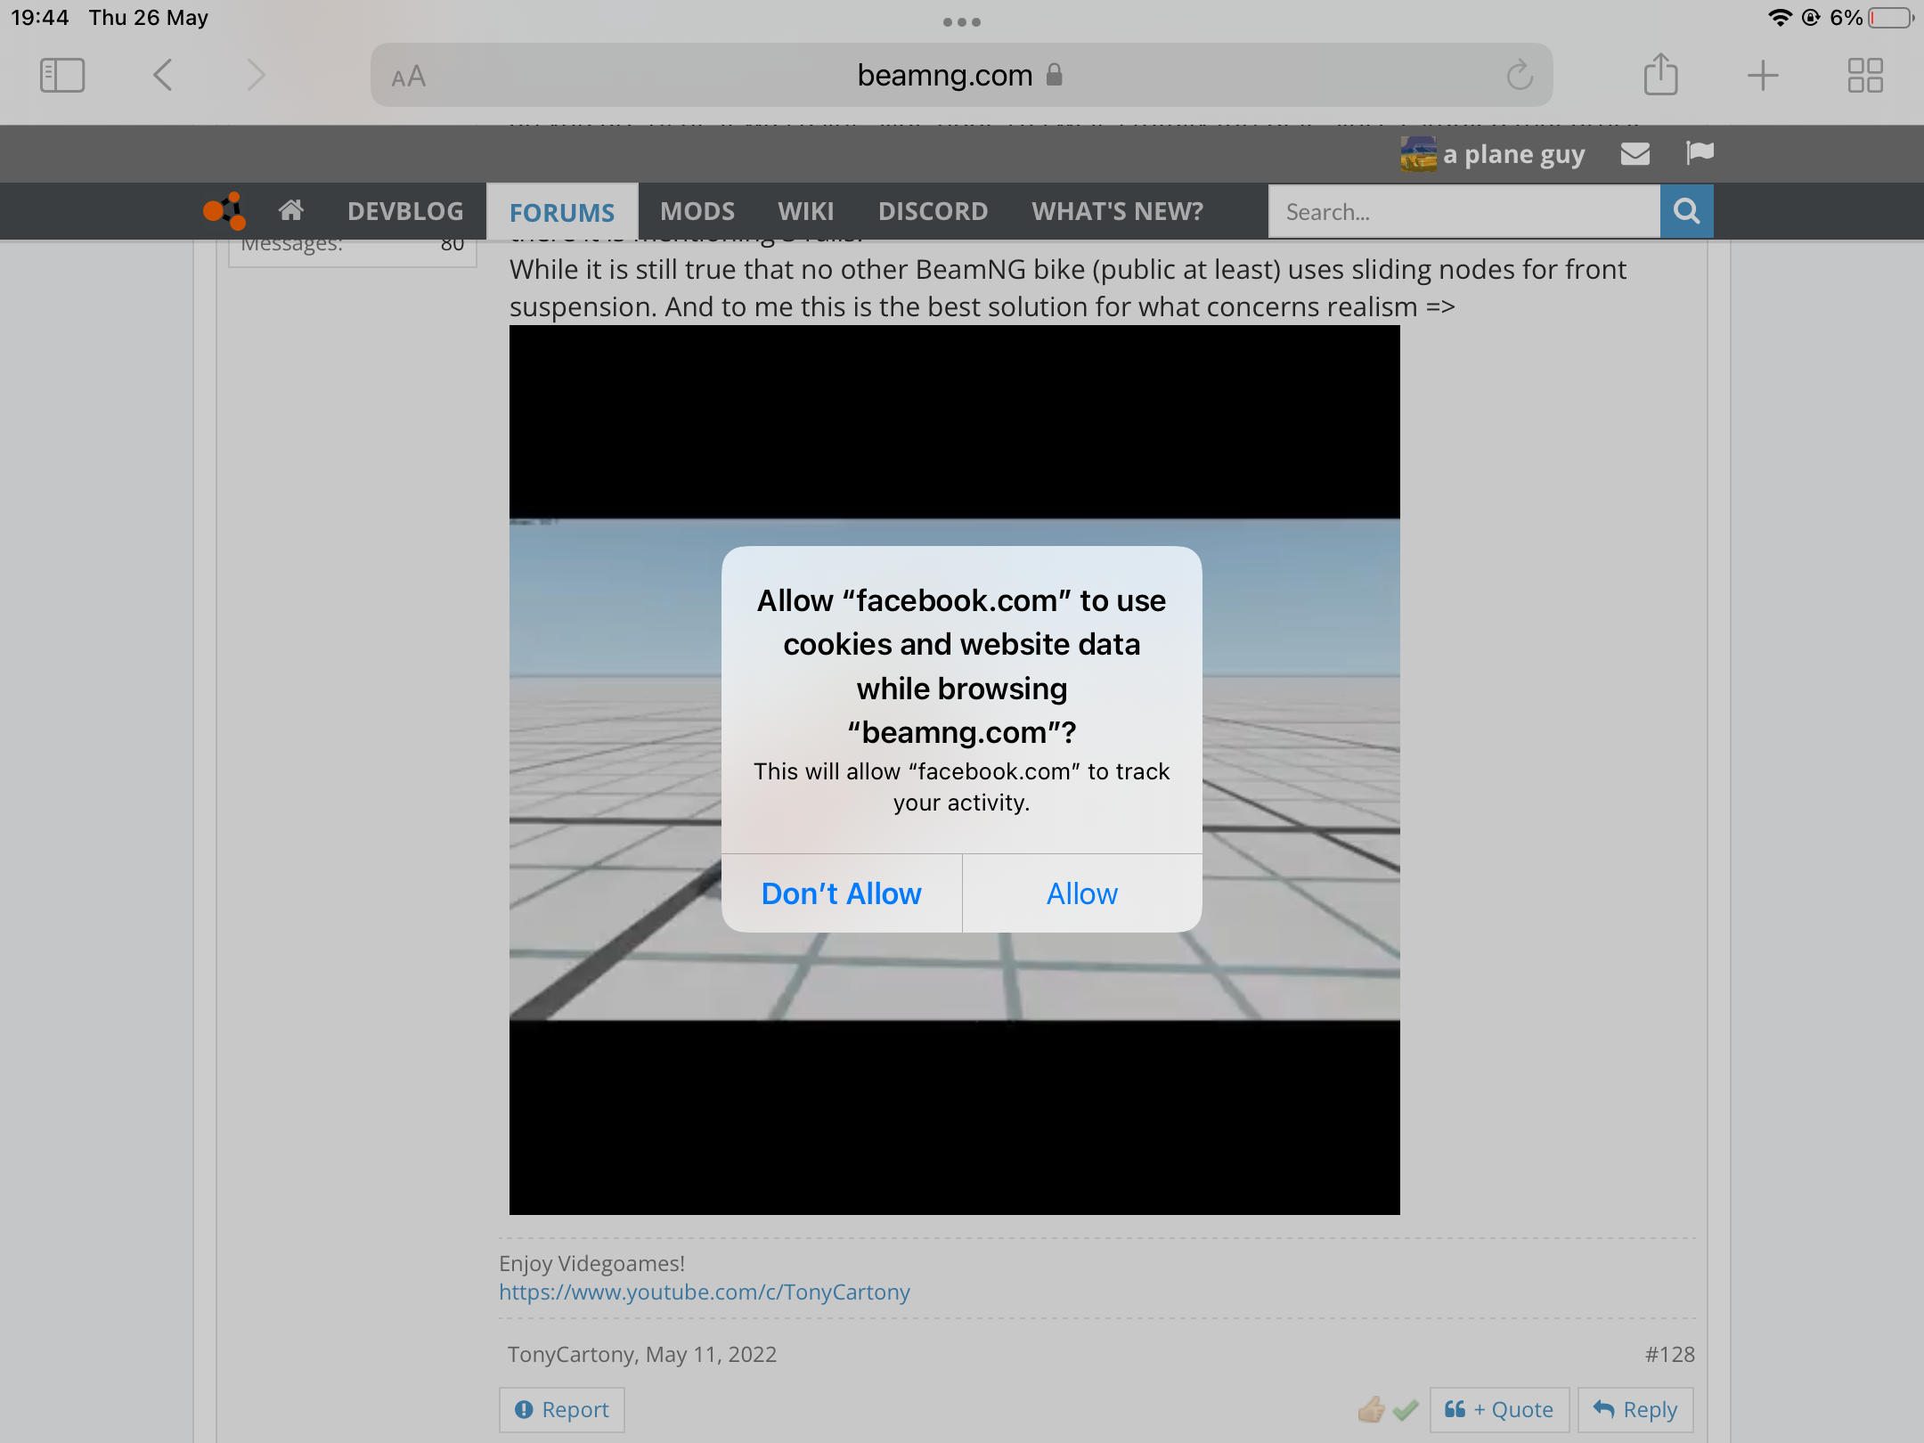The image size is (1924, 1443).
Task: Open a new tab with plus icon
Action: point(1763,76)
